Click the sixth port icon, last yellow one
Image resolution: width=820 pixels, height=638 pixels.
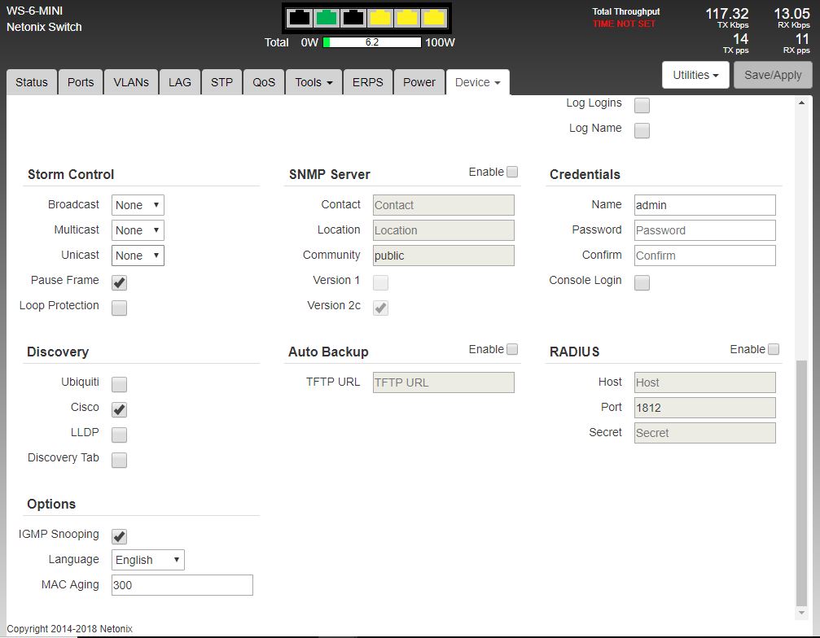point(434,17)
